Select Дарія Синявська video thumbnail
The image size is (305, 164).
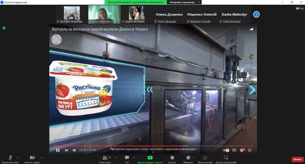(137, 15)
